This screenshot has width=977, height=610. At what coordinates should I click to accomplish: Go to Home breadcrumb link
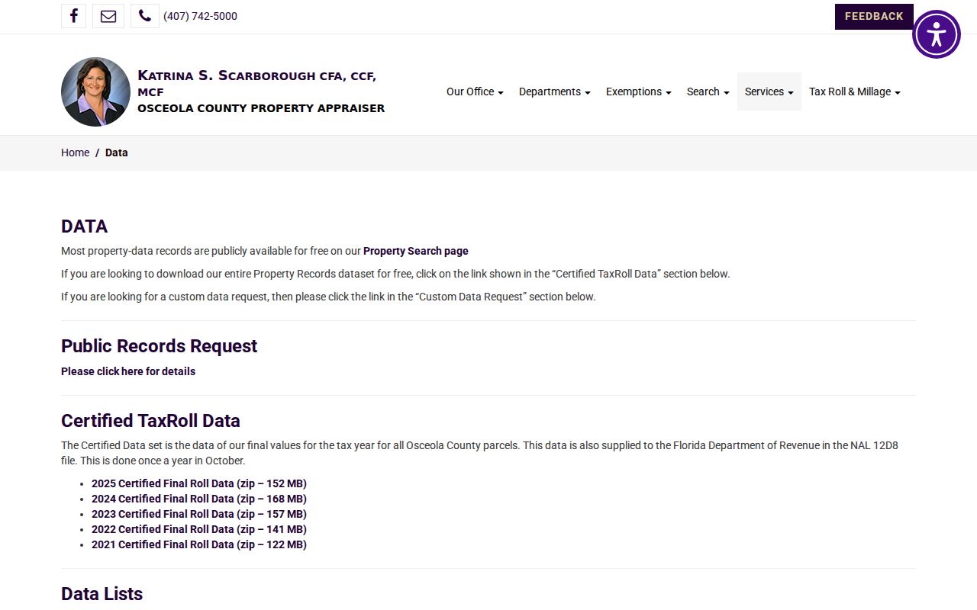tap(76, 152)
